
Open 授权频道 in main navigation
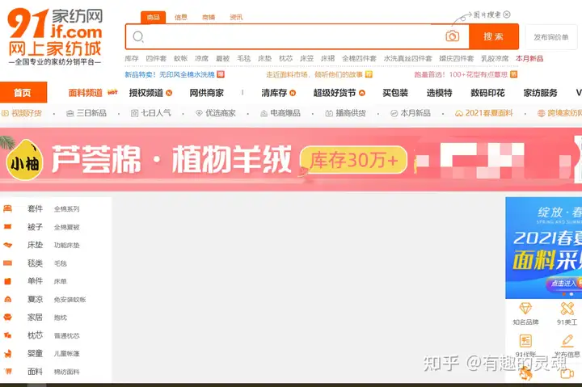(145, 93)
